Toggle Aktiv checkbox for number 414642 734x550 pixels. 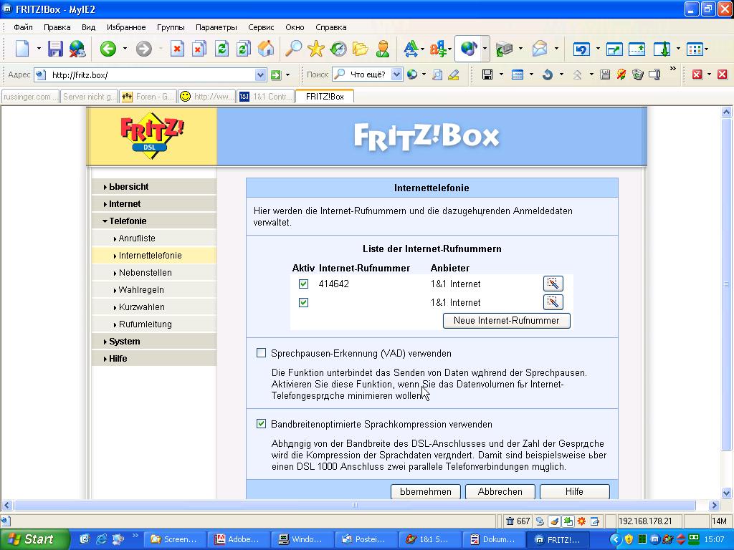point(303,284)
